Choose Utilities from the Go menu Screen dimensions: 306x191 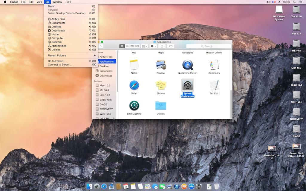pos(56,50)
